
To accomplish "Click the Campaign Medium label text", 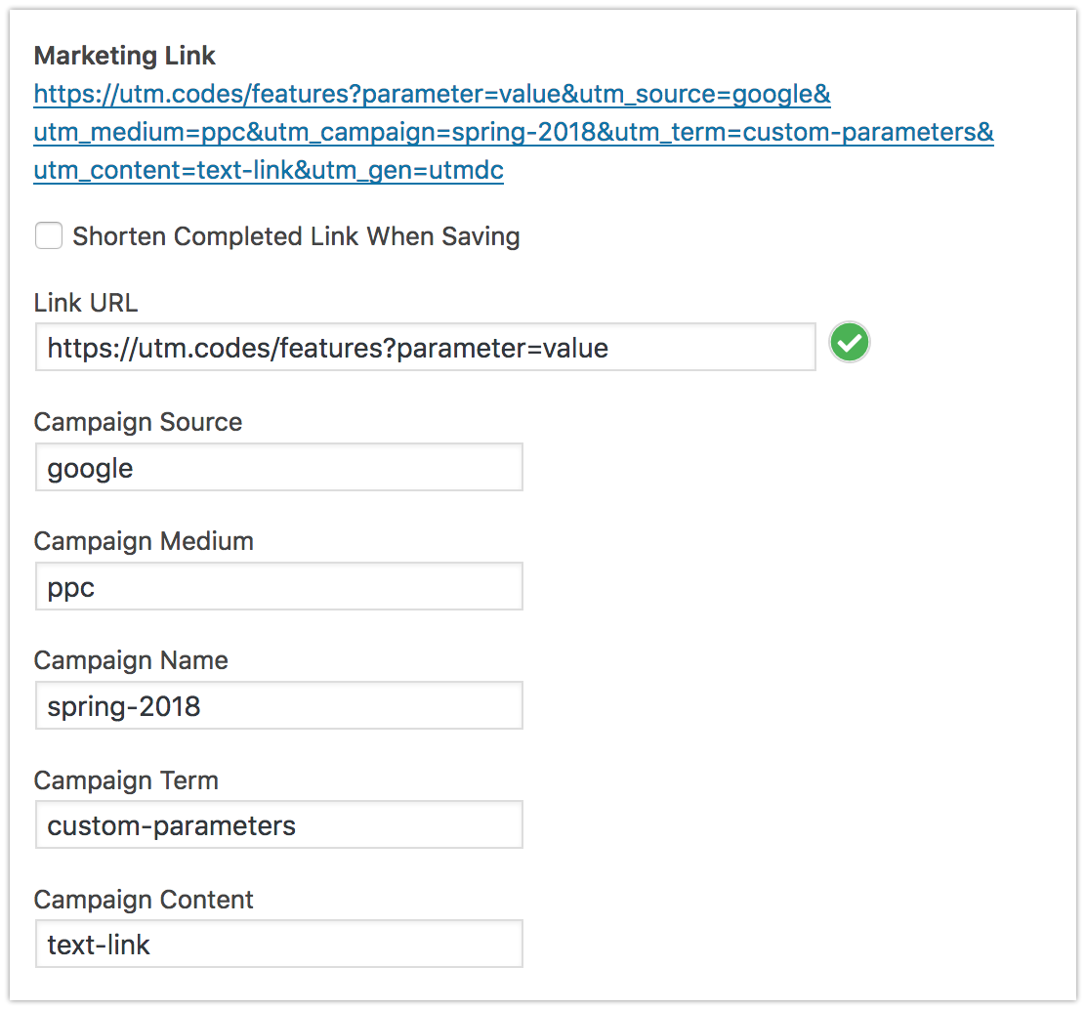I will (x=144, y=541).
